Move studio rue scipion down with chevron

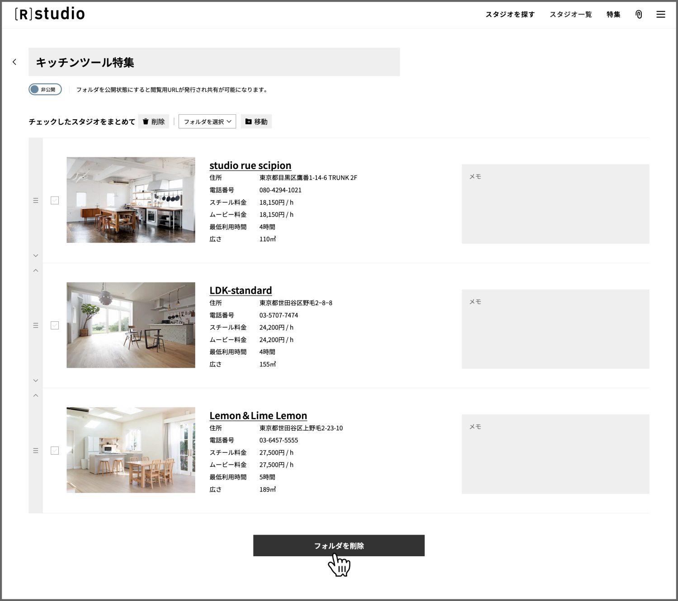coord(36,256)
